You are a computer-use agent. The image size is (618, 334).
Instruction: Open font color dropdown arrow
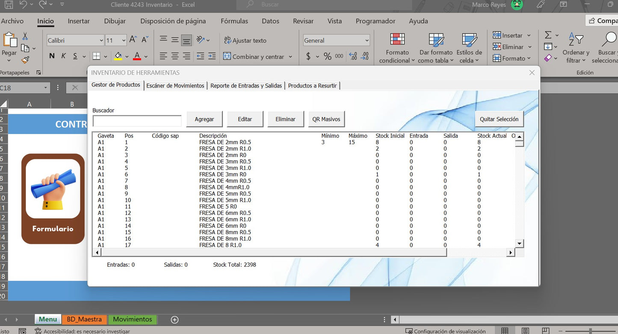[x=146, y=56]
